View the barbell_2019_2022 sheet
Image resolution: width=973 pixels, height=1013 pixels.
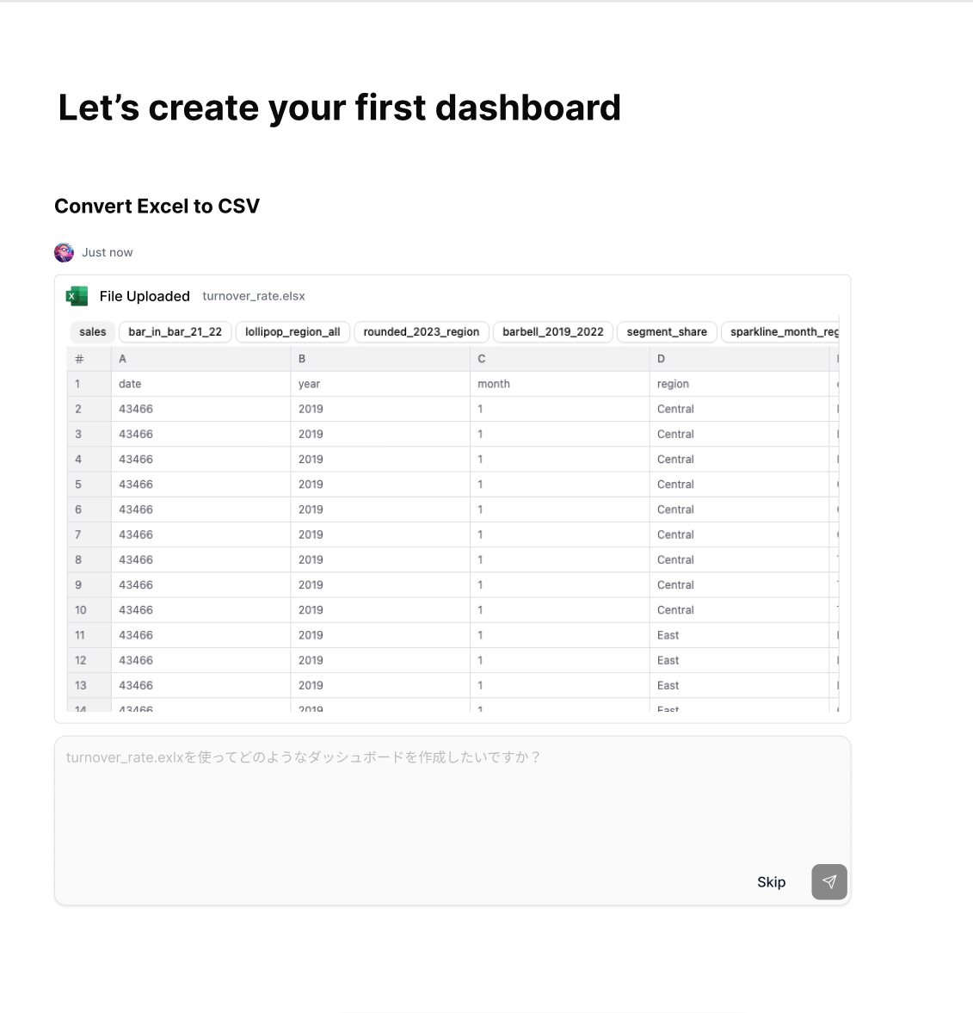(x=552, y=331)
